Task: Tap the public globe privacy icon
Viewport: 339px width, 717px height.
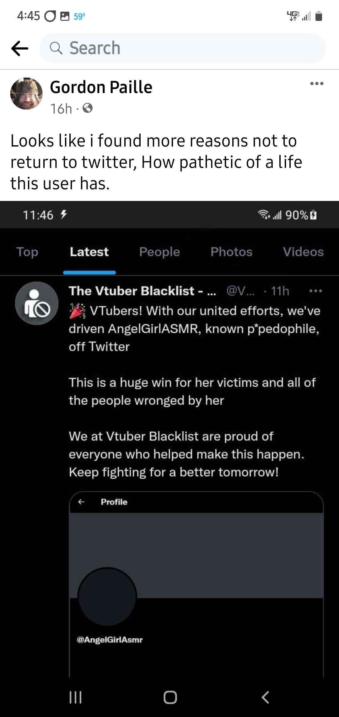Action: click(88, 108)
